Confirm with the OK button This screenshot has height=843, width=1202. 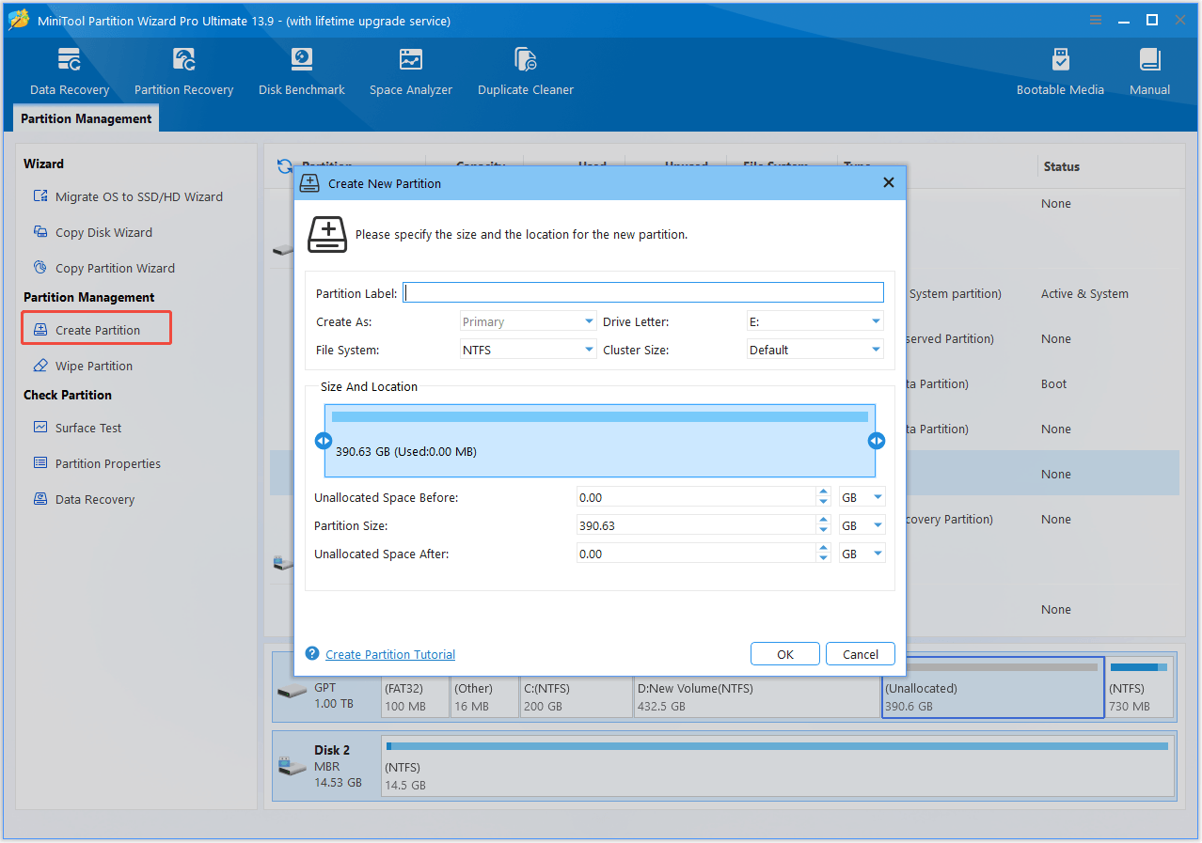[x=785, y=654]
